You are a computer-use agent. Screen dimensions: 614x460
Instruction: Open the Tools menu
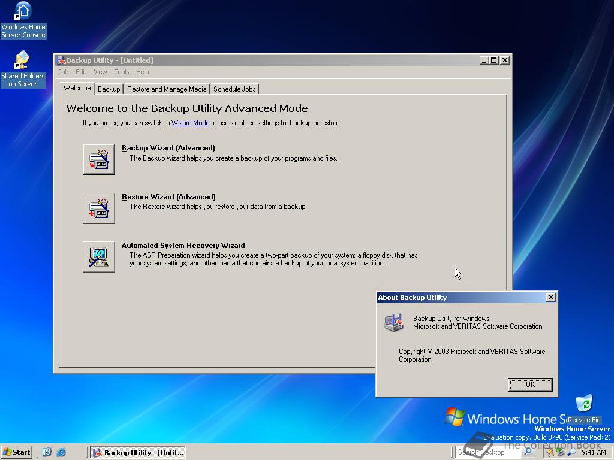(121, 72)
